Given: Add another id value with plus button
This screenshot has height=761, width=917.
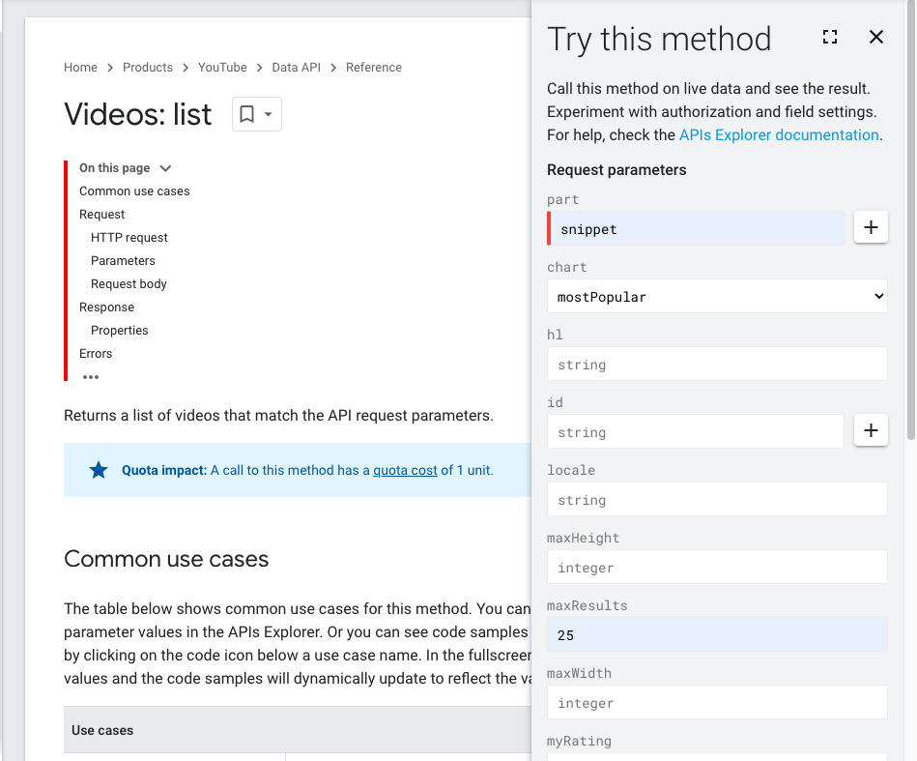Looking at the screenshot, I should (x=871, y=430).
